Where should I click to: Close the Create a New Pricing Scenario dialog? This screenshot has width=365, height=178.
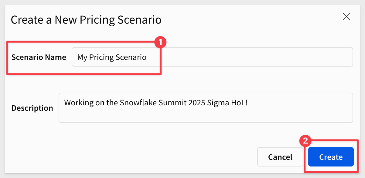tap(346, 17)
